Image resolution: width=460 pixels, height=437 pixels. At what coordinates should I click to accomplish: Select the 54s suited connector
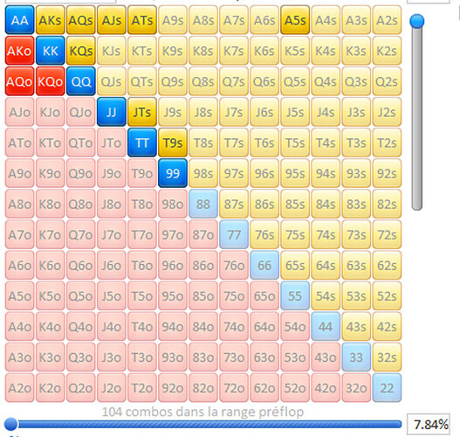(326, 295)
